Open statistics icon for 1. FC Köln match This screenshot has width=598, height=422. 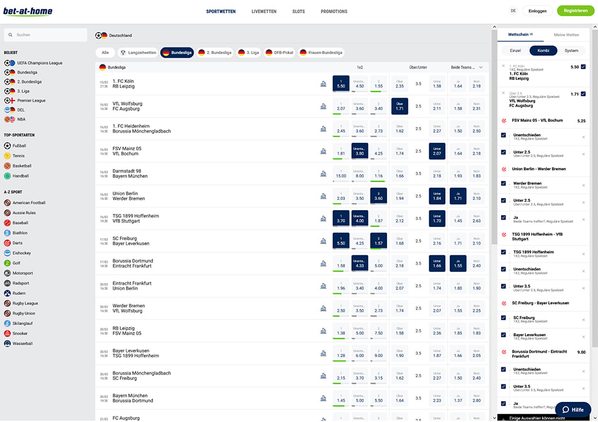point(323,84)
